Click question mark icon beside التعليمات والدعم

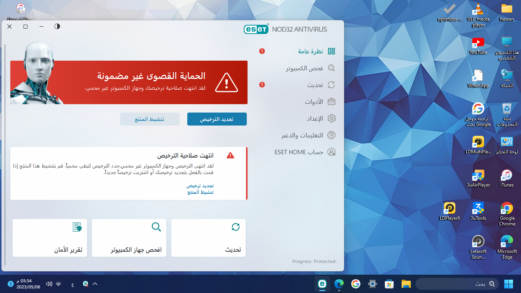(x=331, y=135)
